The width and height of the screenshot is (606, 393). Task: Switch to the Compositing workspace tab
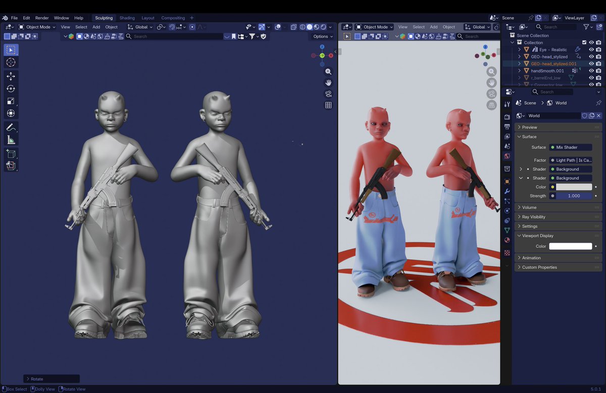[173, 18]
